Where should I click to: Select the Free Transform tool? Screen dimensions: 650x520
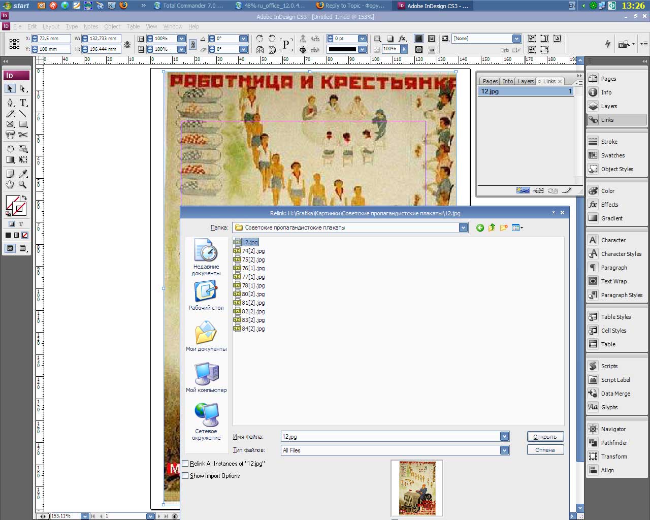23,159
